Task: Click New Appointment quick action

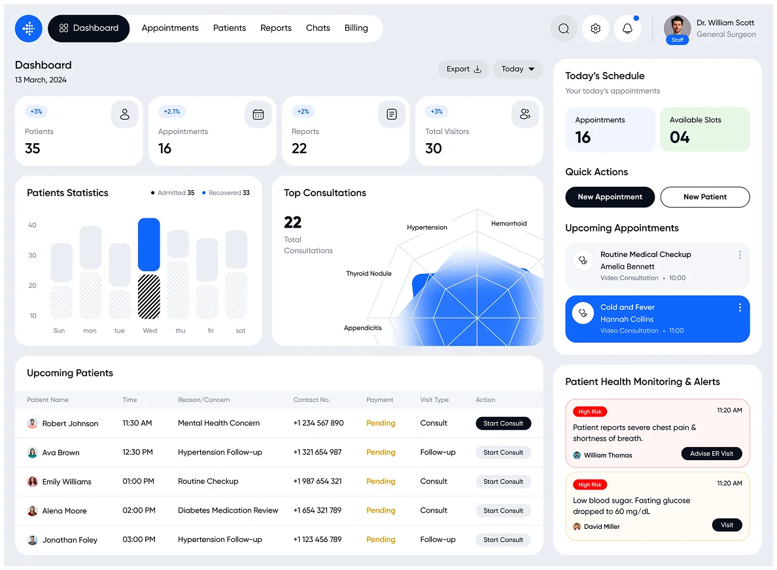Action: 610,197
